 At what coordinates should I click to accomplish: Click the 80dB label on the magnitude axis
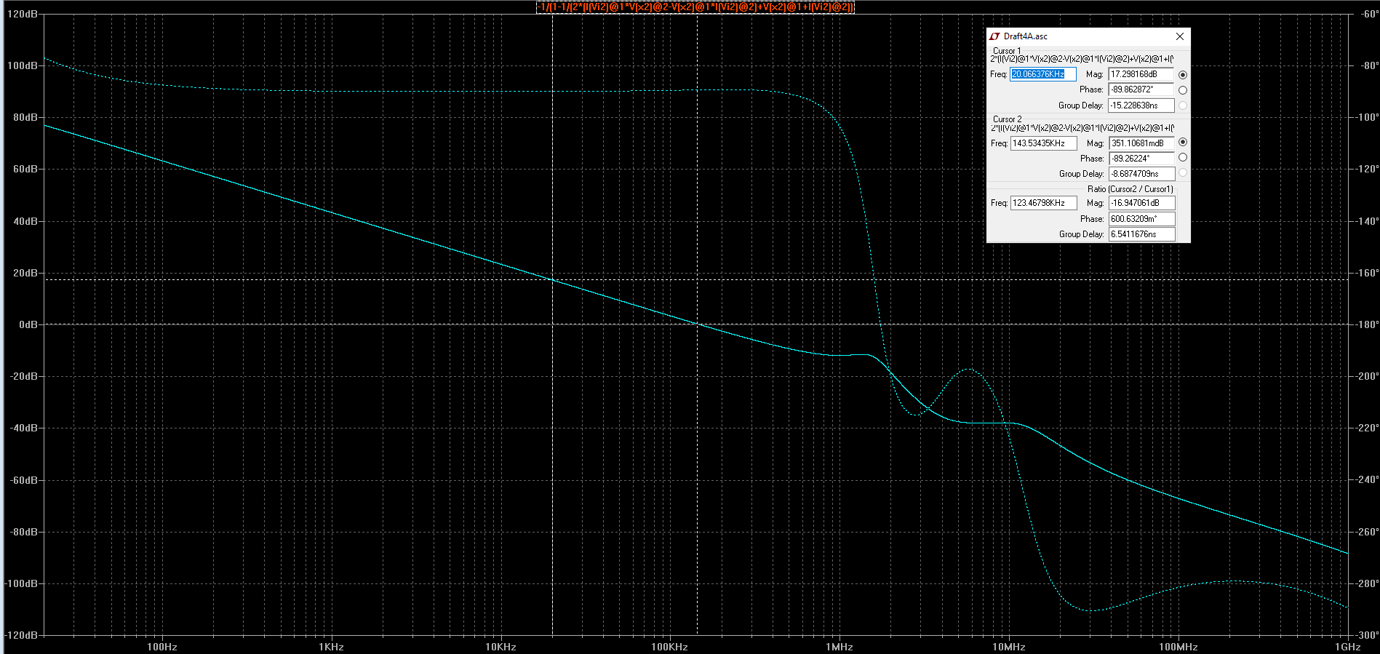(x=25, y=117)
